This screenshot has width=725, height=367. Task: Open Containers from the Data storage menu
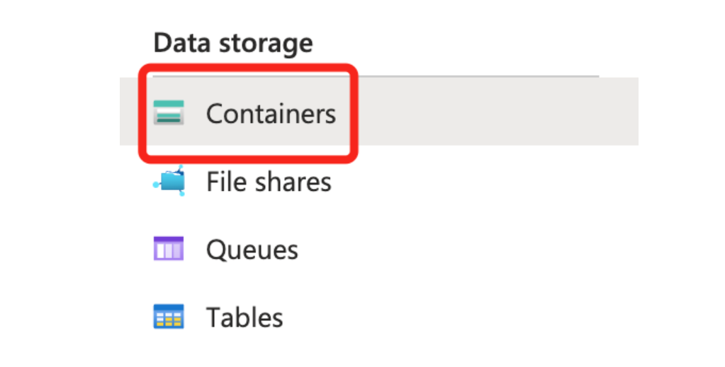point(271,113)
